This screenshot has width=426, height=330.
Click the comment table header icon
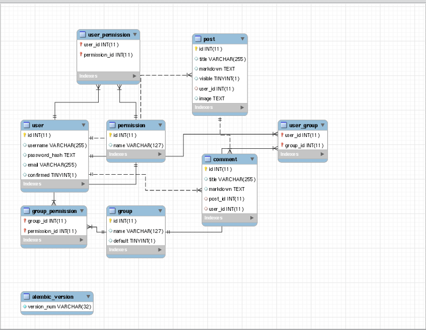click(208, 159)
